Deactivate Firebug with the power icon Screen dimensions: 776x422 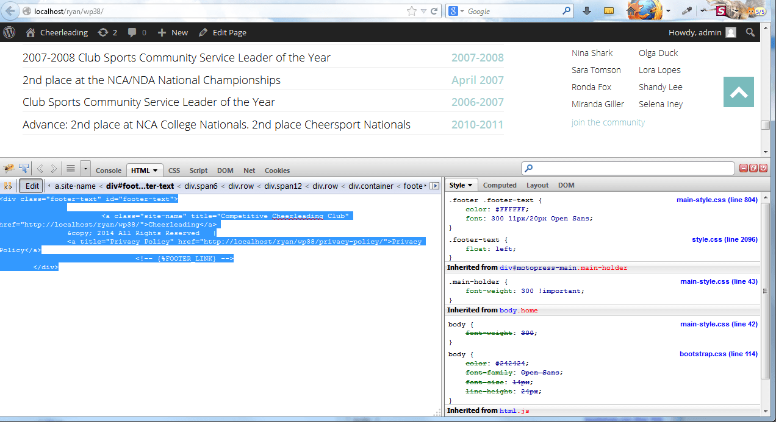point(763,168)
